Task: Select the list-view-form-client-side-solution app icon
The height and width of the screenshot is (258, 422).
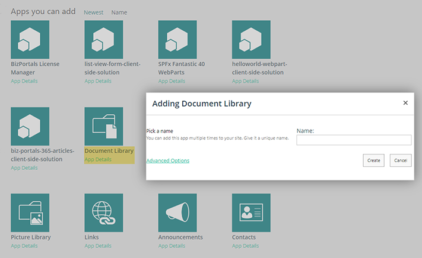Action: pyautogui.click(x=104, y=40)
